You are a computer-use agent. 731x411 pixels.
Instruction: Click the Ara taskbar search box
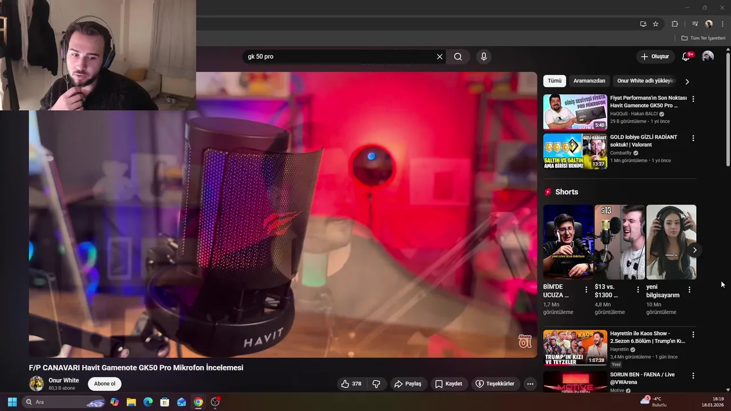(x=64, y=402)
